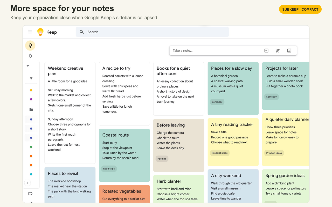The height and width of the screenshot is (207, 332).
Task: Open the 'Places to revisit' note title
Action: pyautogui.click(x=63, y=174)
